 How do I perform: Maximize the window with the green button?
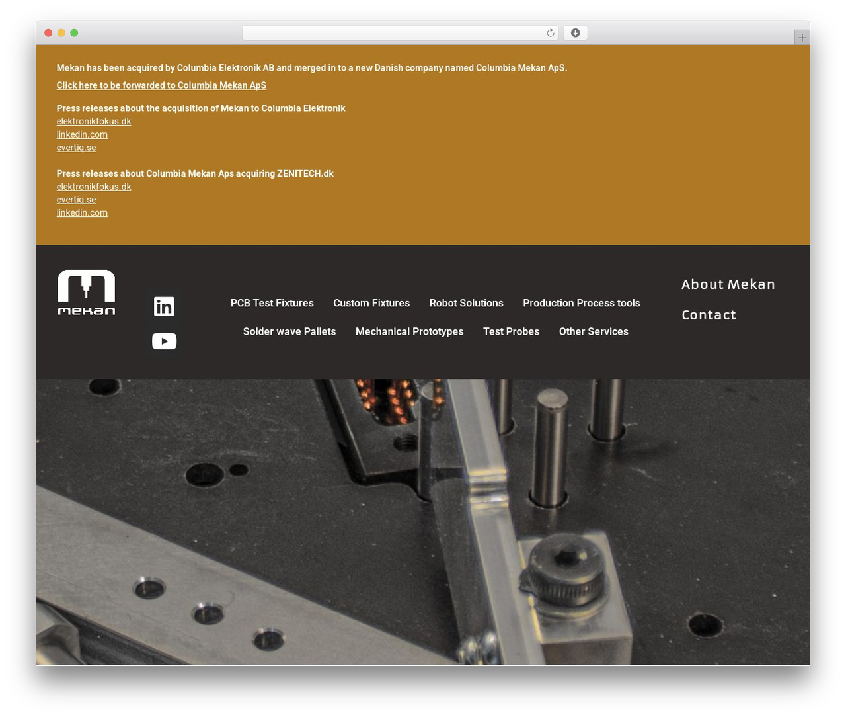[74, 33]
